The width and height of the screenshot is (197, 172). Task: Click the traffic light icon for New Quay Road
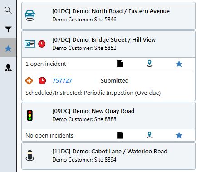point(30,115)
